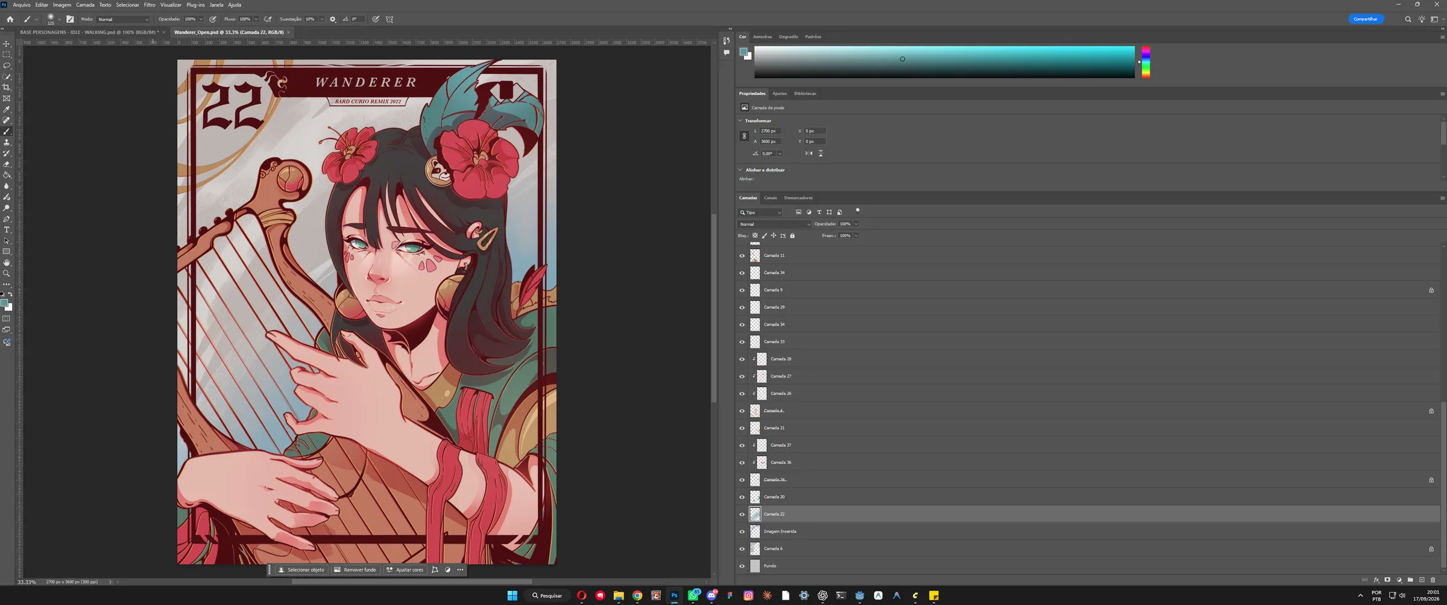Toggle layer filtering on/off switch
This screenshot has width=1447, height=605.
(x=857, y=211)
